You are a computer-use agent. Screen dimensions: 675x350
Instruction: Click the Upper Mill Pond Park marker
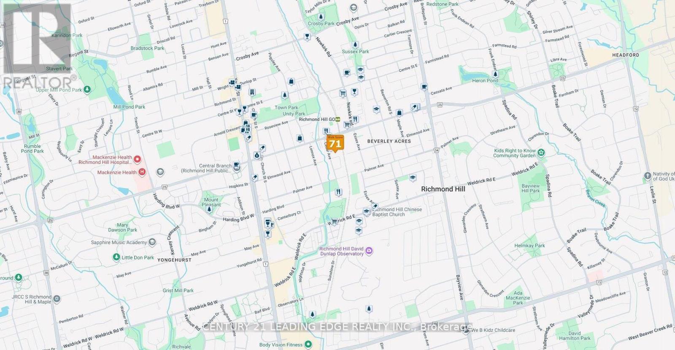[x=87, y=89]
